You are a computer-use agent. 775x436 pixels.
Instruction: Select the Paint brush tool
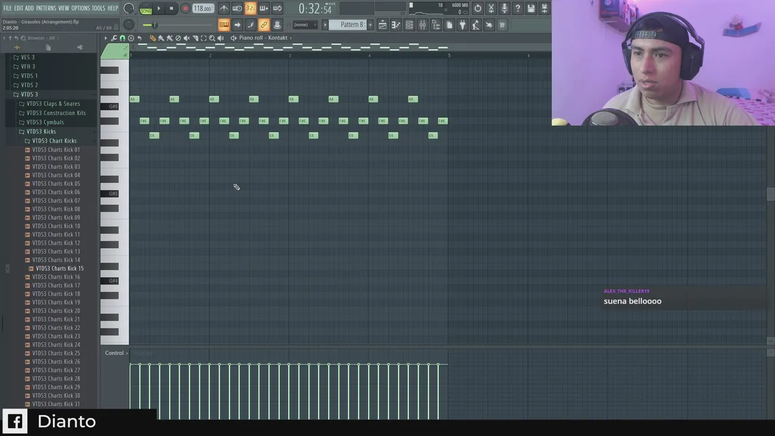(x=161, y=38)
